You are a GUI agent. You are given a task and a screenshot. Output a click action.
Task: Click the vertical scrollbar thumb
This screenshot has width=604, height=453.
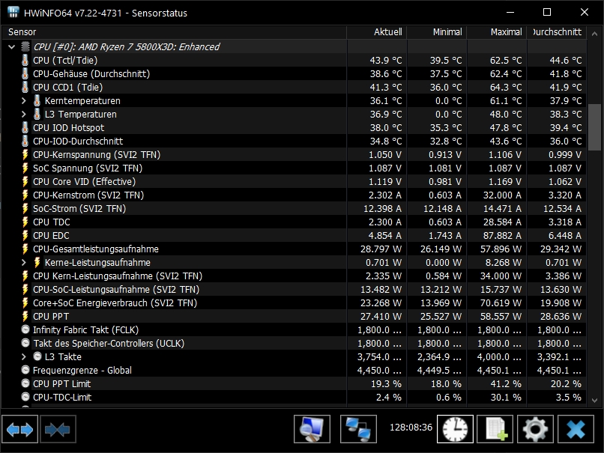point(594,127)
